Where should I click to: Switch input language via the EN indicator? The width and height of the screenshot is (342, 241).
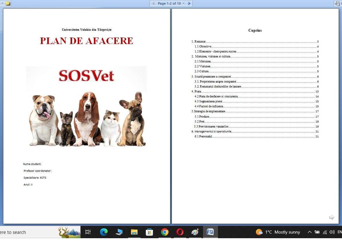340,232
